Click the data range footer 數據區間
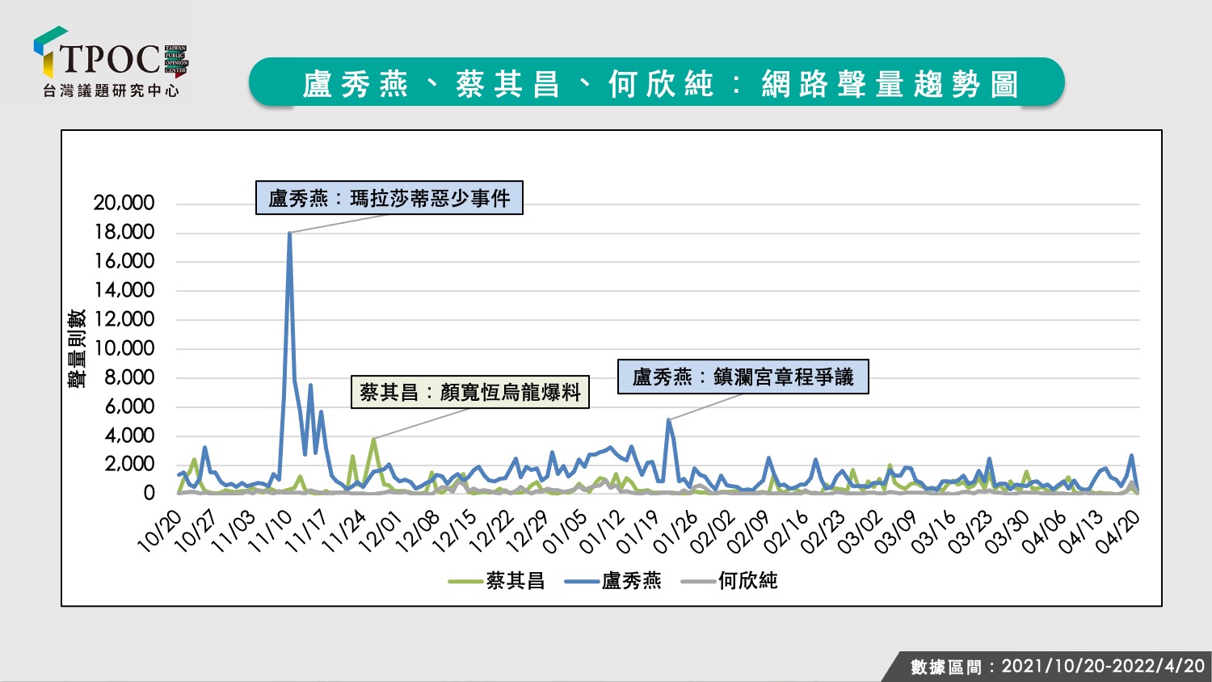This screenshot has height=682, width=1212. (x=1058, y=667)
